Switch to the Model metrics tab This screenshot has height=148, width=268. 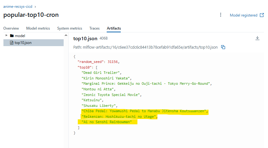[38, 28]
